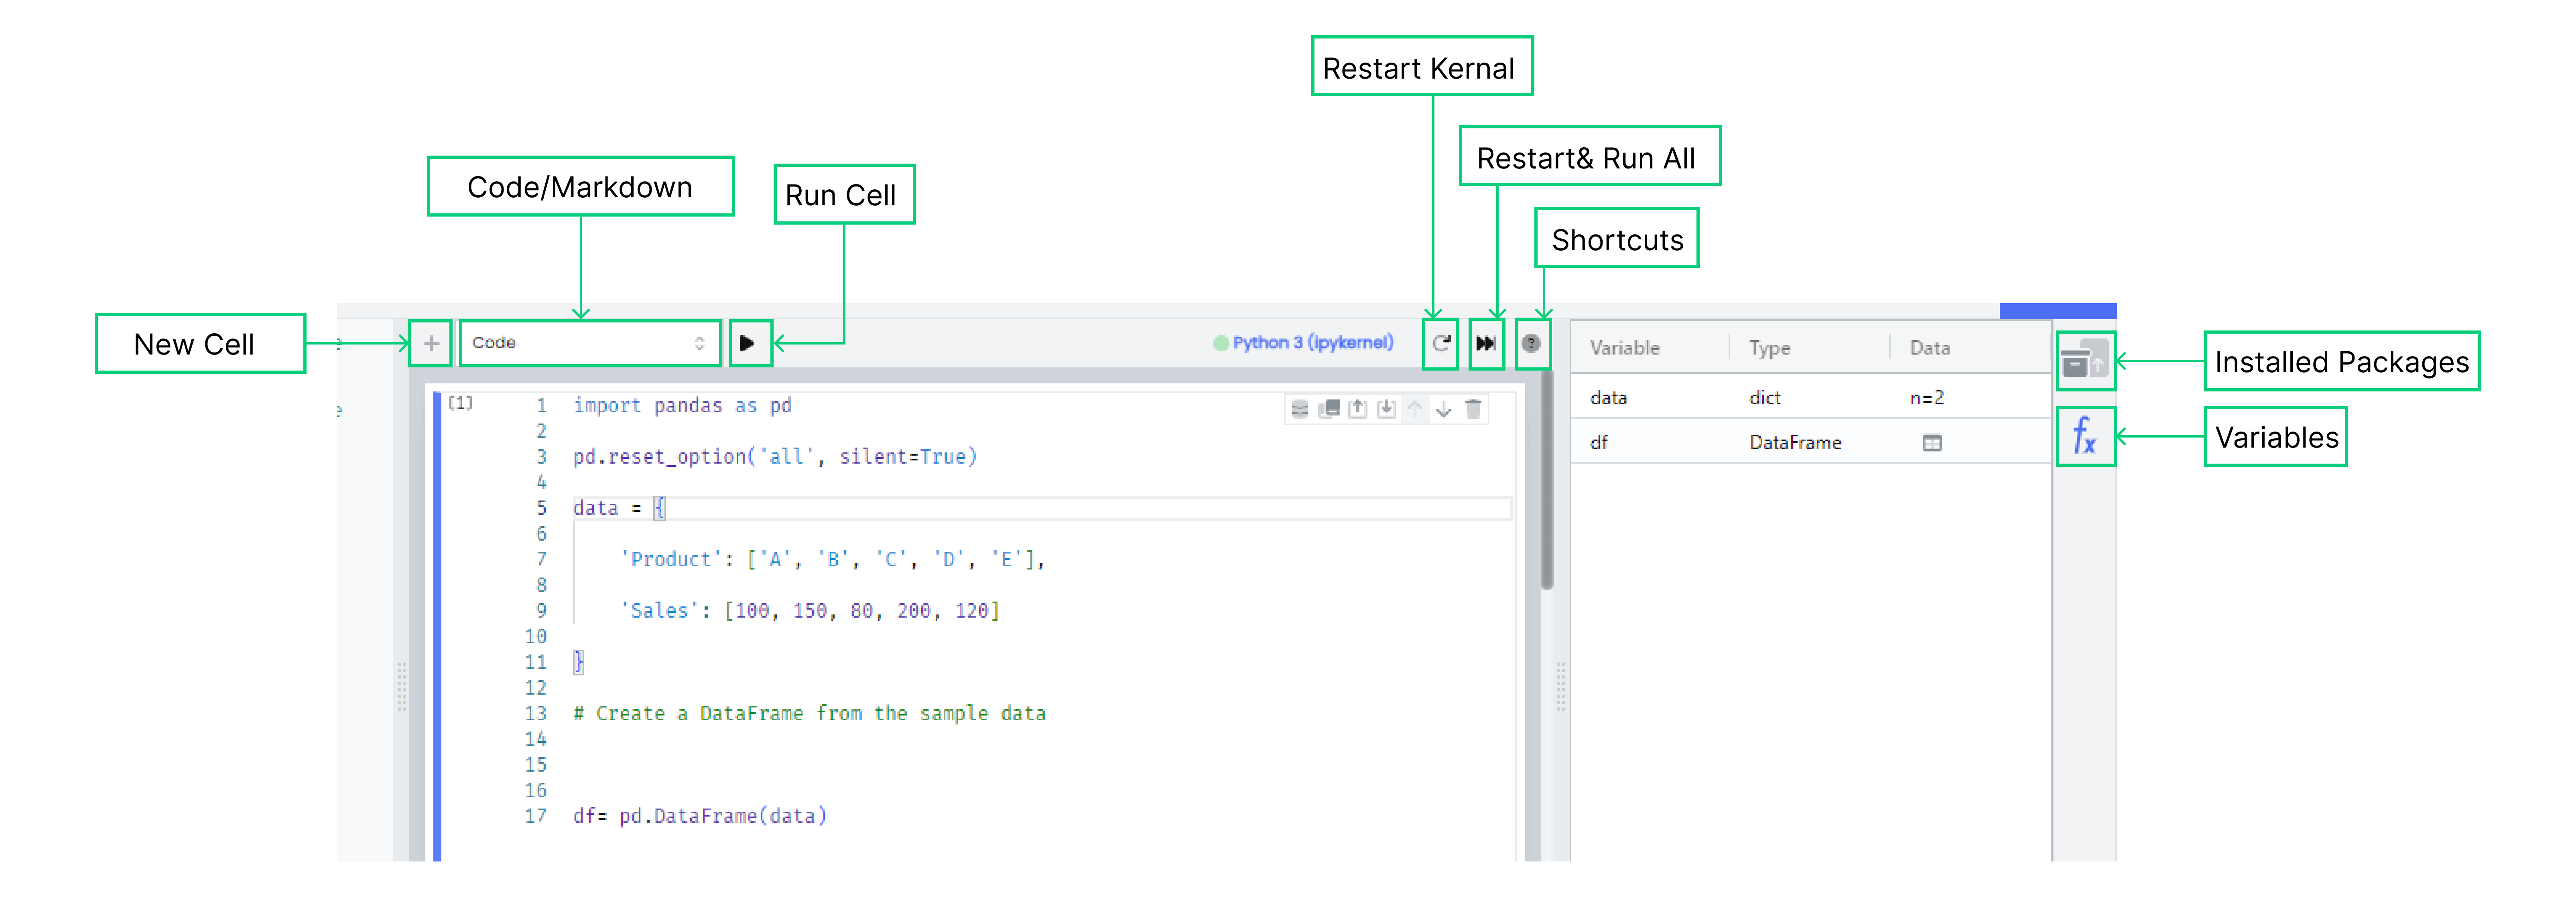The image size is (2576, 908).
Task: Click the 'dict' type cell
Action: coord(1765,397)
